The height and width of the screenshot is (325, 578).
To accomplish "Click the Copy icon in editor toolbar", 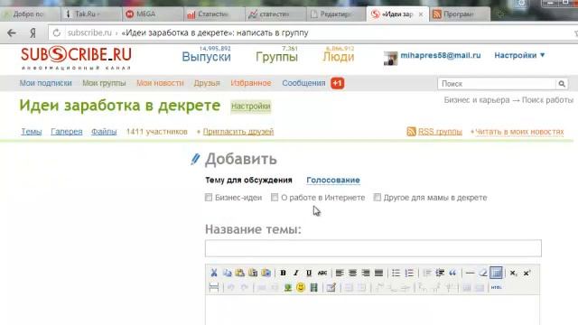I will [x=227, y=273].
